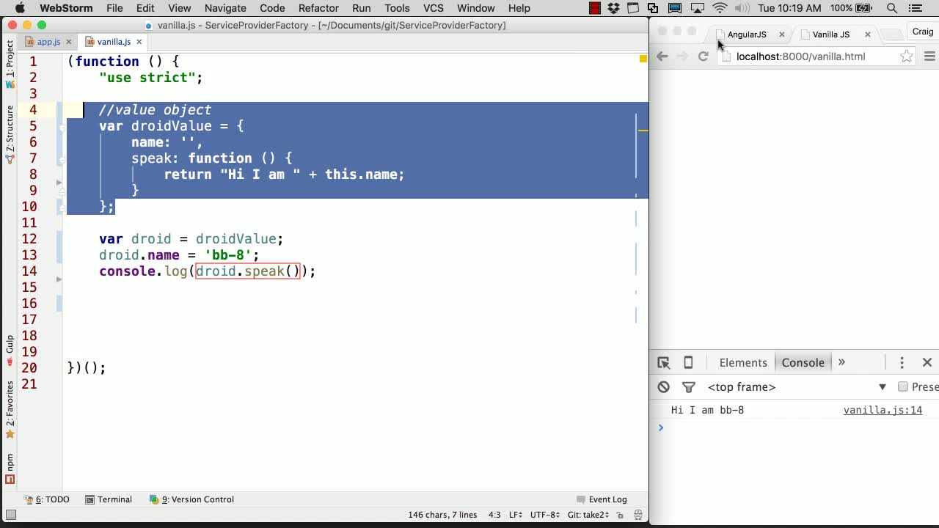Toggle the device mode phone icon
The image size is (939, 528).
point(688,363)
